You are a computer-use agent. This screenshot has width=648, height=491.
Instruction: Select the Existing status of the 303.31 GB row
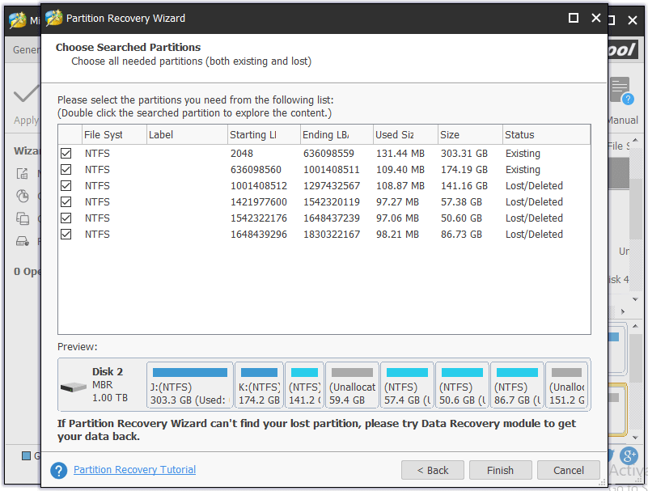tap(523, 154)
